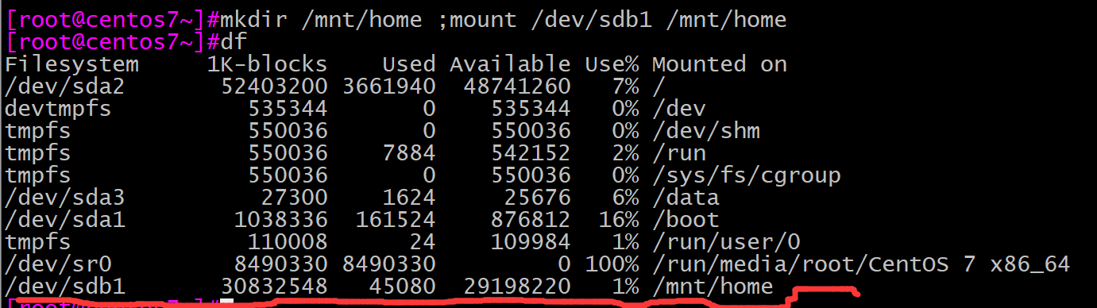This screenshot has height=308, width=1097.
Task: Click the used value 161524
Action: [396, 219]
